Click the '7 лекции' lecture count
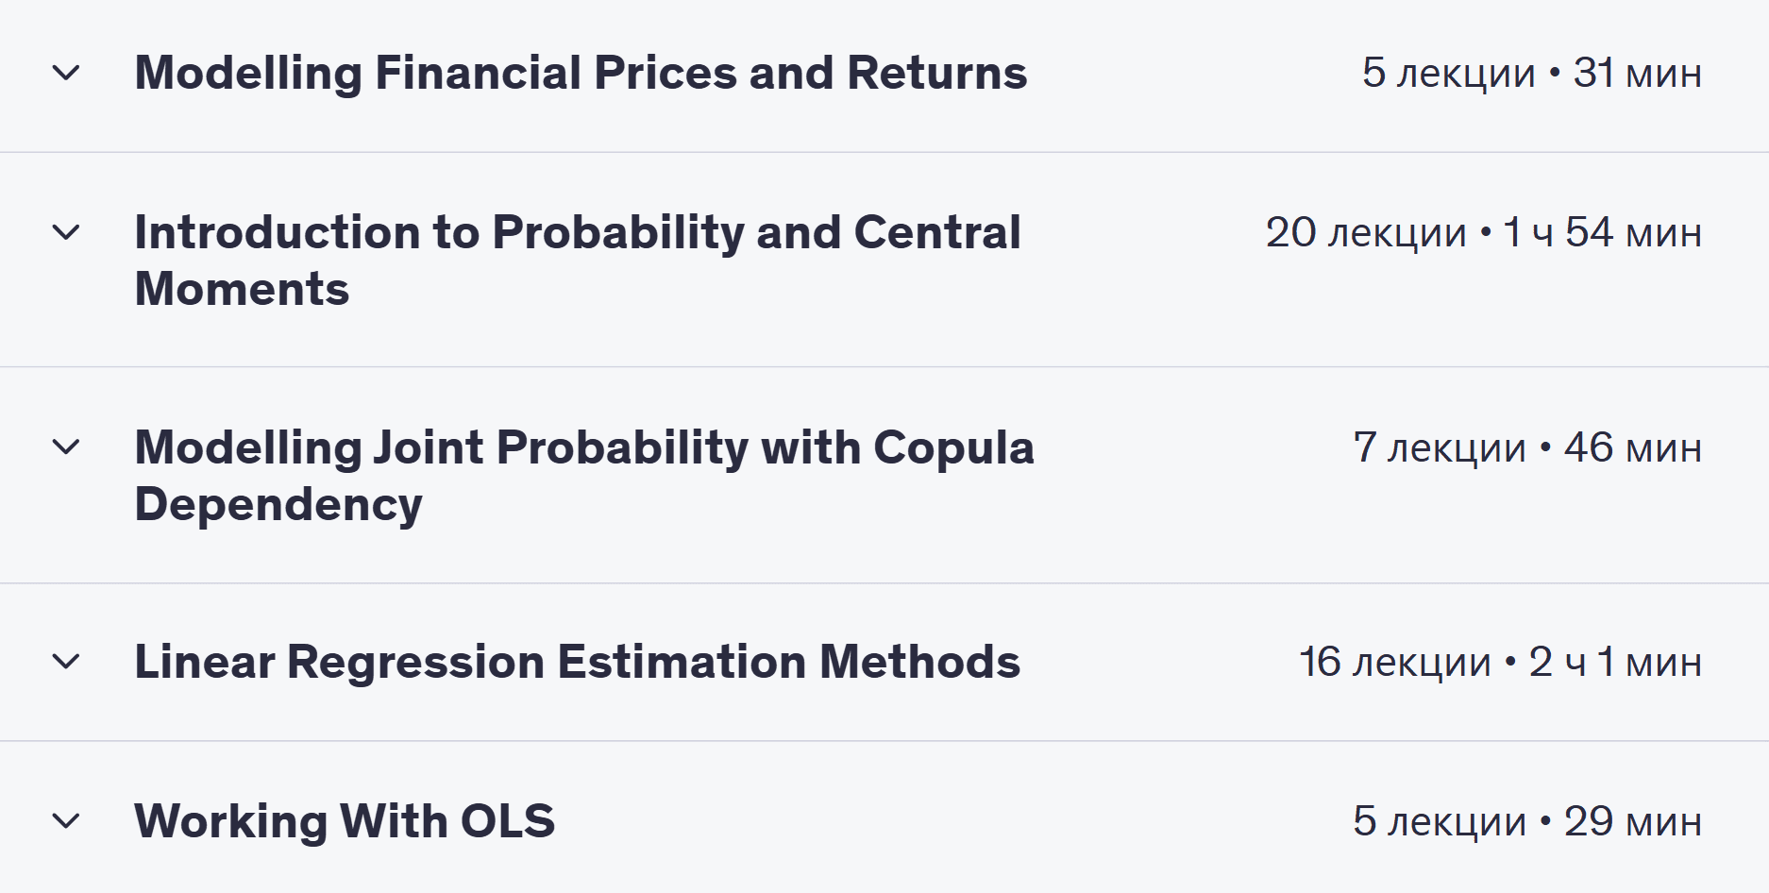Image resolution: width=1769 pixels, height=893 pixels. [1439, 447]
